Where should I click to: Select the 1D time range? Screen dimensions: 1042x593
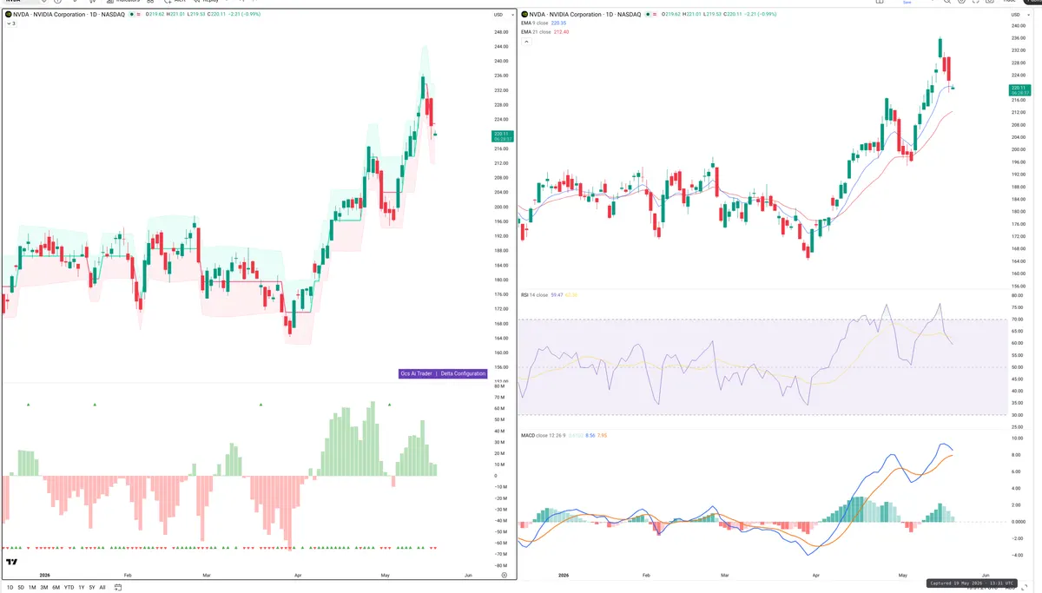click(x=10, y=588)
